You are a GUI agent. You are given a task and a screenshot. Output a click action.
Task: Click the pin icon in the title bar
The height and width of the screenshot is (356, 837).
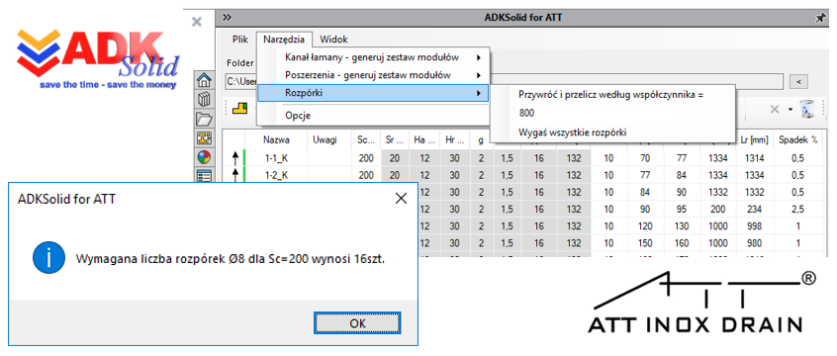click(820, 18)
